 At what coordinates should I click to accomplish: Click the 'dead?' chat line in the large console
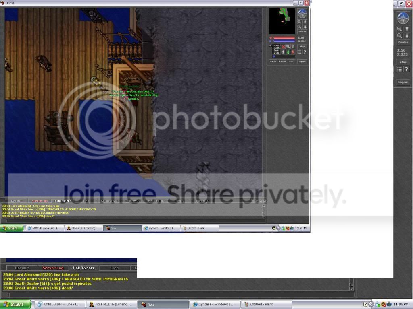(x=38, y=288)
